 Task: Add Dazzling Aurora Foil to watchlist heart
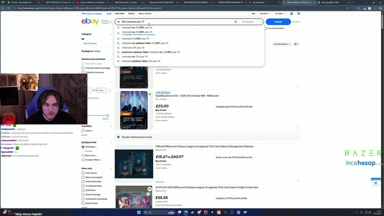point(150,94)
